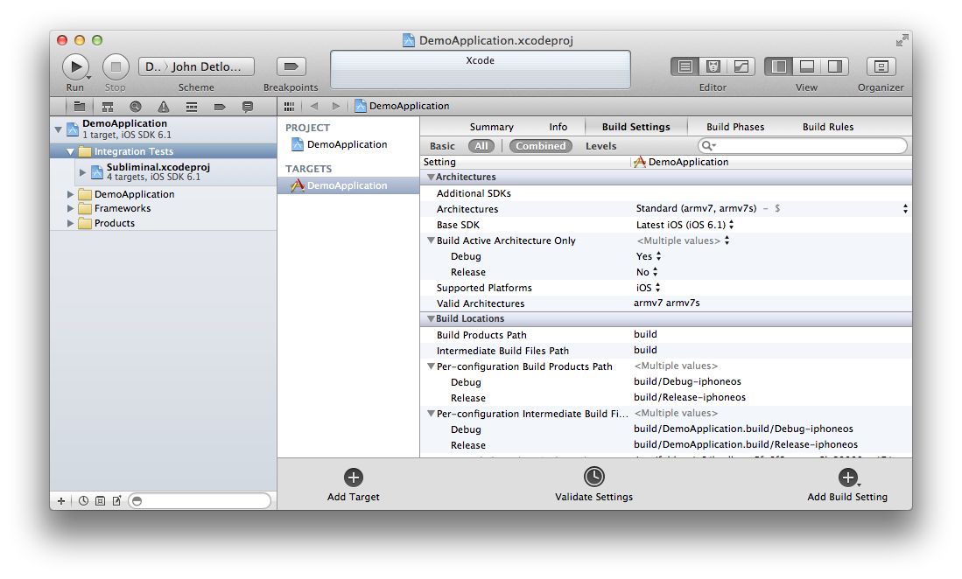The width and height of the screenshot is (962, 579).
Task: Collapse the Architectures section
Action: click(431, 177)
